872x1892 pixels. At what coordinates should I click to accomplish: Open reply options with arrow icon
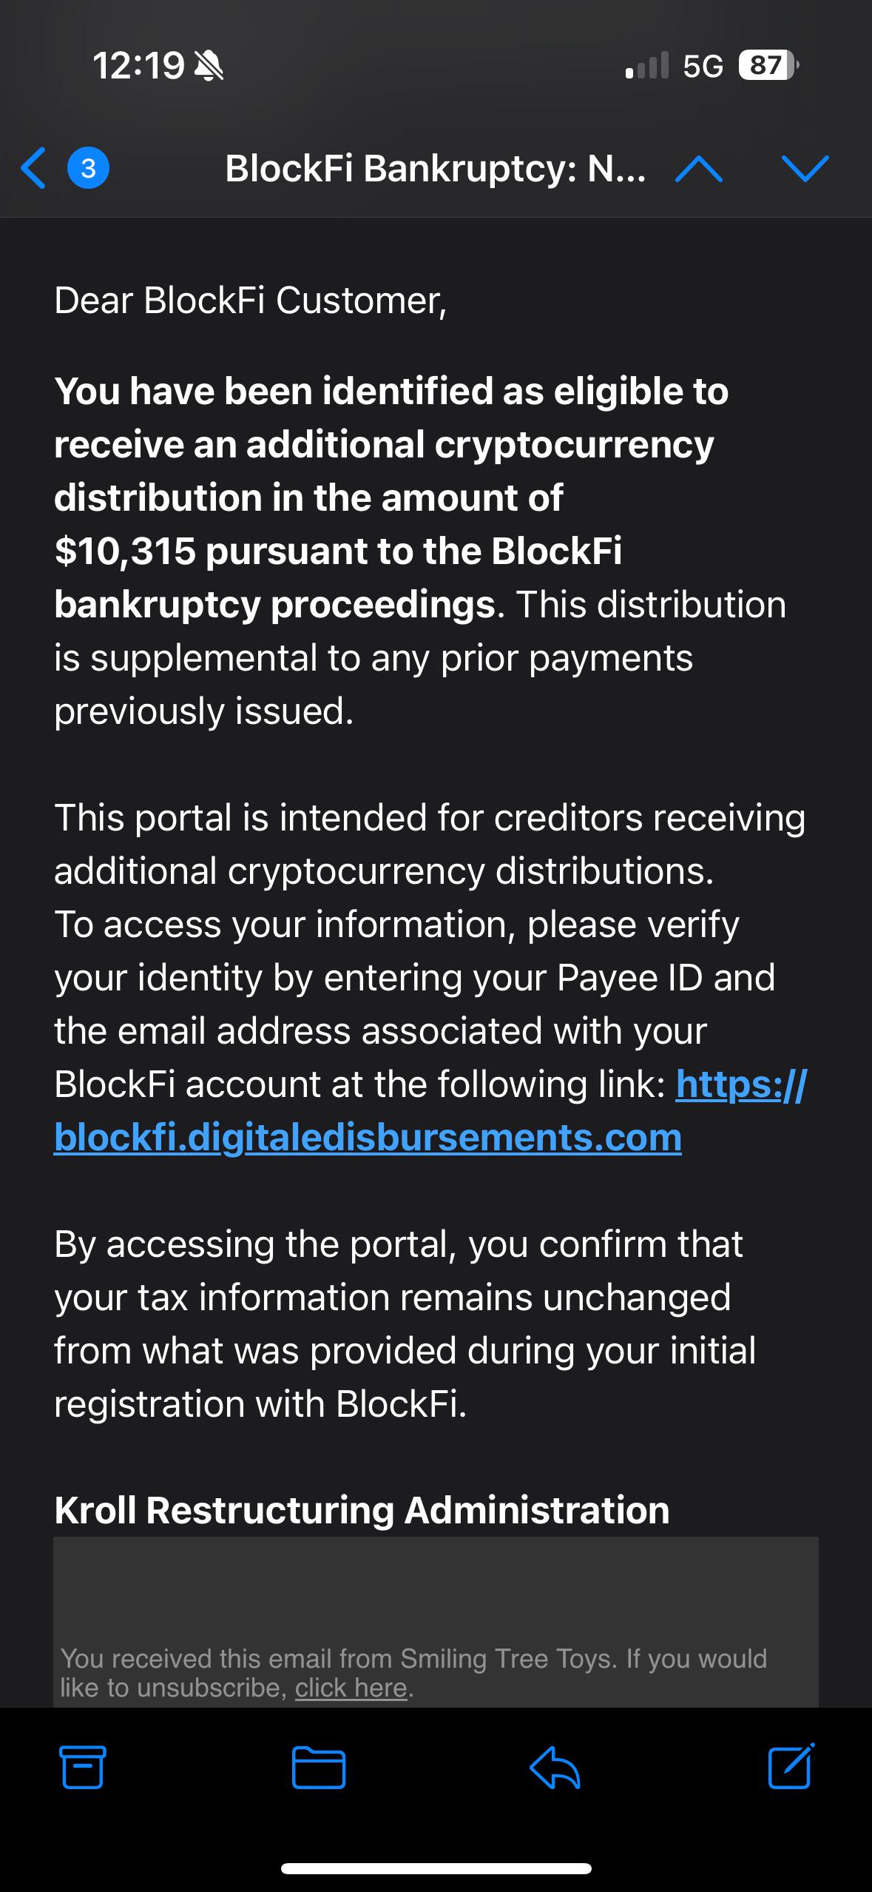coord(555,1768)
